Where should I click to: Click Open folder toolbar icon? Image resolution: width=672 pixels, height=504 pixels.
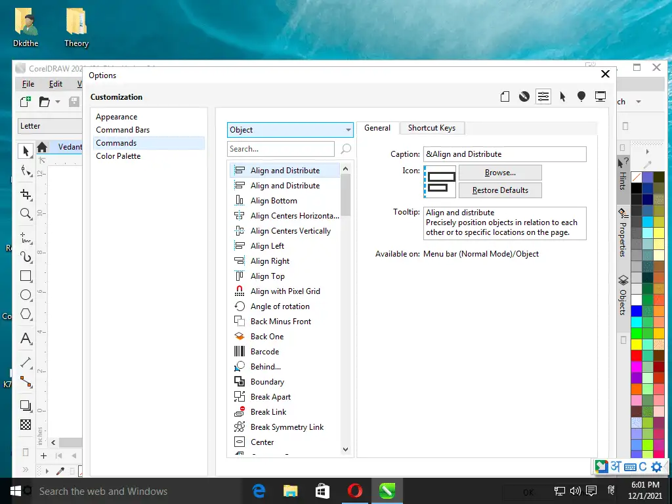(x=44, y=102)
